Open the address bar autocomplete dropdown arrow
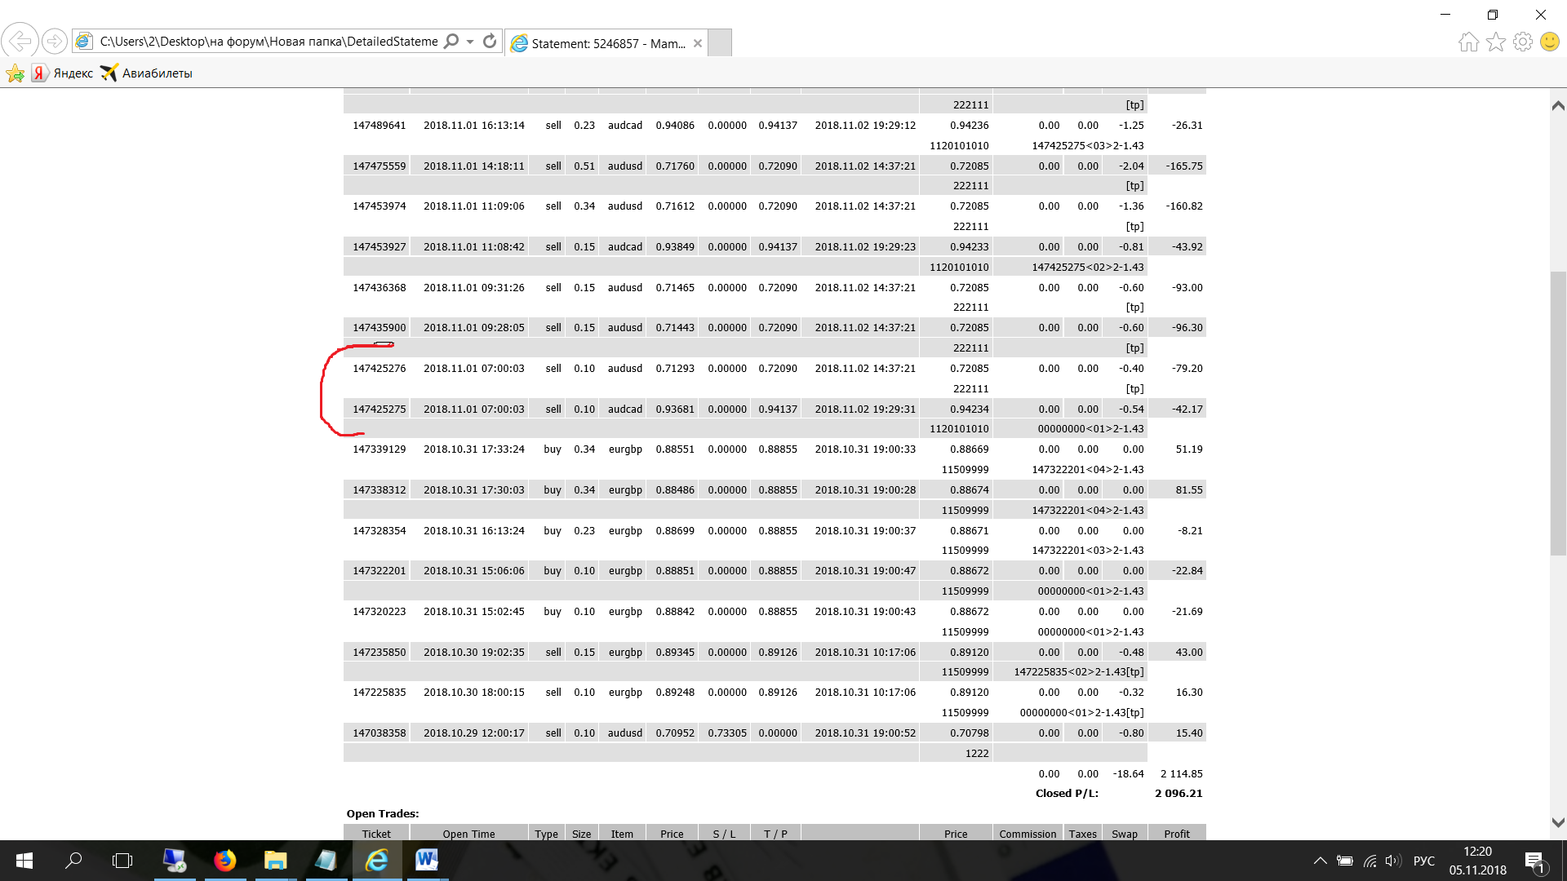Screen dimensions: 1567x881 pyautogui.click(x=470, y=42)
